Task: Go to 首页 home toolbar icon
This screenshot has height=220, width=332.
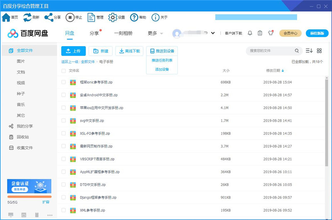Action: 6,17
